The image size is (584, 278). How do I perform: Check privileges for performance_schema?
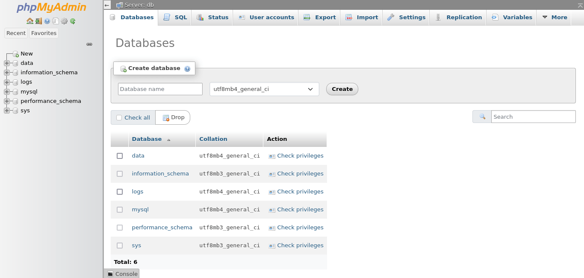point(296,228)
